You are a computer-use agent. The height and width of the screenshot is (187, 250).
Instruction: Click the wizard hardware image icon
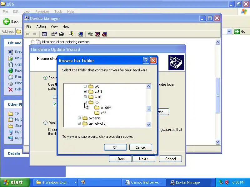(x=176, y=63)
